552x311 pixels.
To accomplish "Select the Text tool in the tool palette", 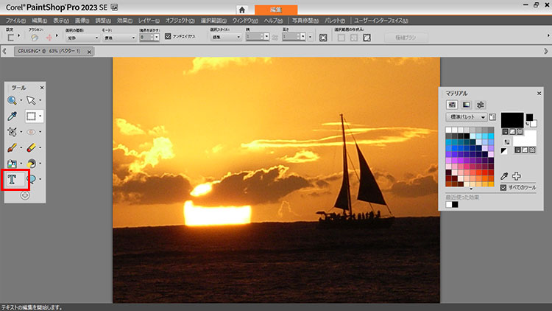I will (x=13, y=178).
